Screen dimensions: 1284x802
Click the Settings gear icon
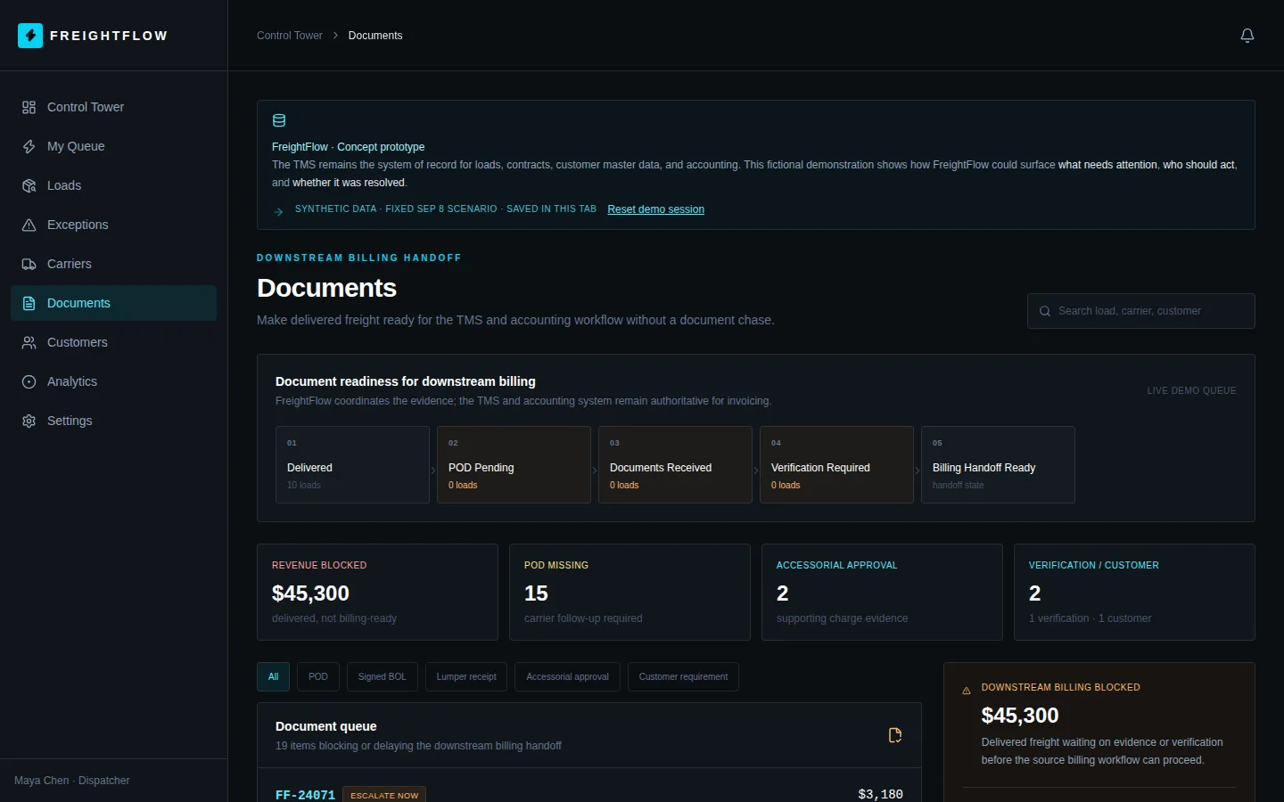click(29, 421)
